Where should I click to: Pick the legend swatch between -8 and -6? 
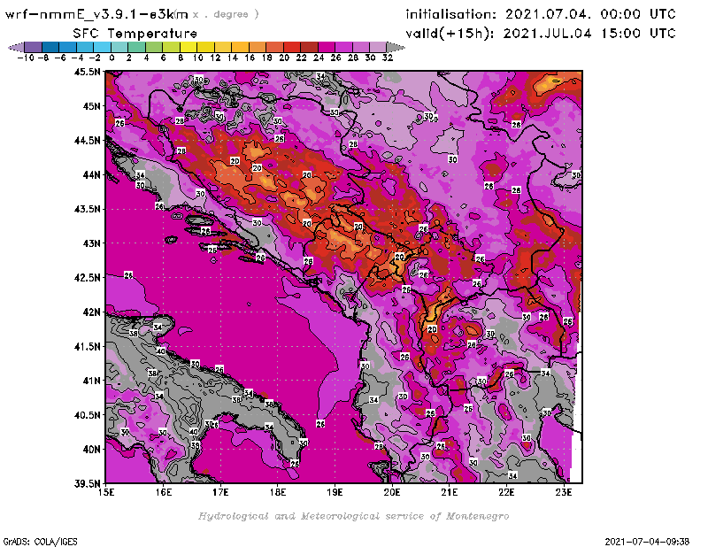[x=50, y=47]
